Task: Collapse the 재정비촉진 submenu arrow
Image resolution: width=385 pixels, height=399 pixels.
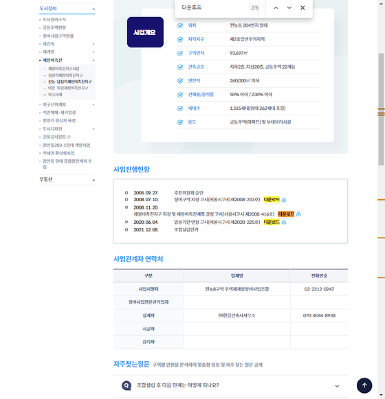Action: [93, 60]
